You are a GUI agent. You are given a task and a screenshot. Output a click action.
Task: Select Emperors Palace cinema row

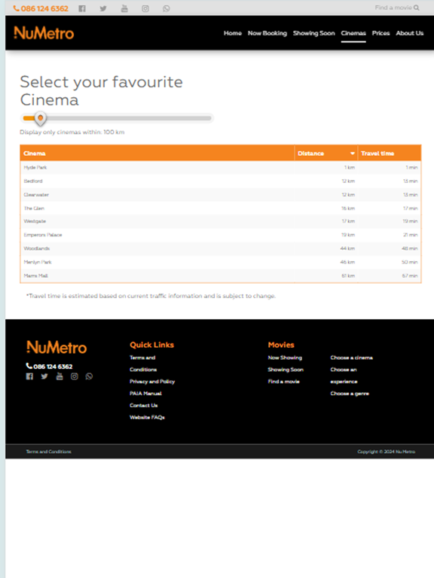click(x=220, y=235)
